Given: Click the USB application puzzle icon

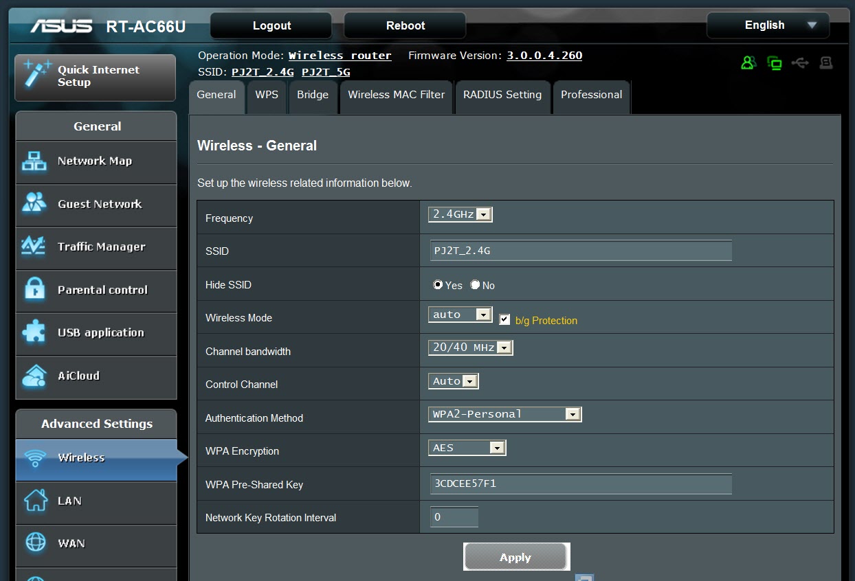Looking at the screenshot, I should pos(34,332).
